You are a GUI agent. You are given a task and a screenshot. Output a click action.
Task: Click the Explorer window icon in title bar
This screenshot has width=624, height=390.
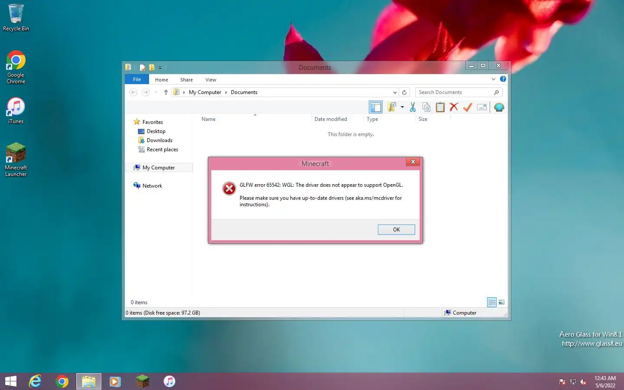click(x=128, y=67)
